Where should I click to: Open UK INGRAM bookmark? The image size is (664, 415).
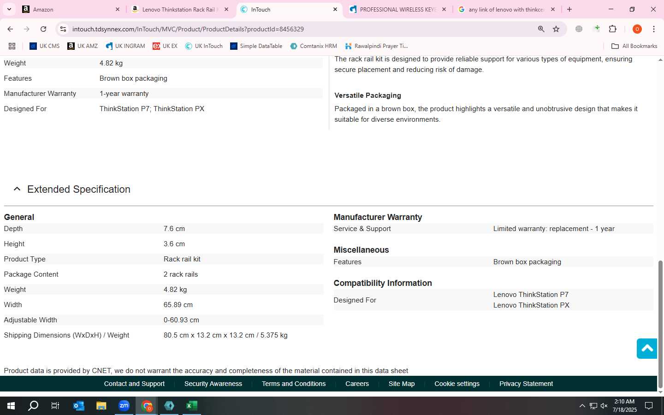(x=125, y=46)
